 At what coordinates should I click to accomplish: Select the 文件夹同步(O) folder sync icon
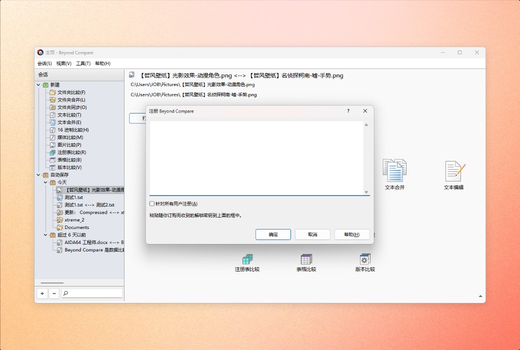click(x=52, y=107)
